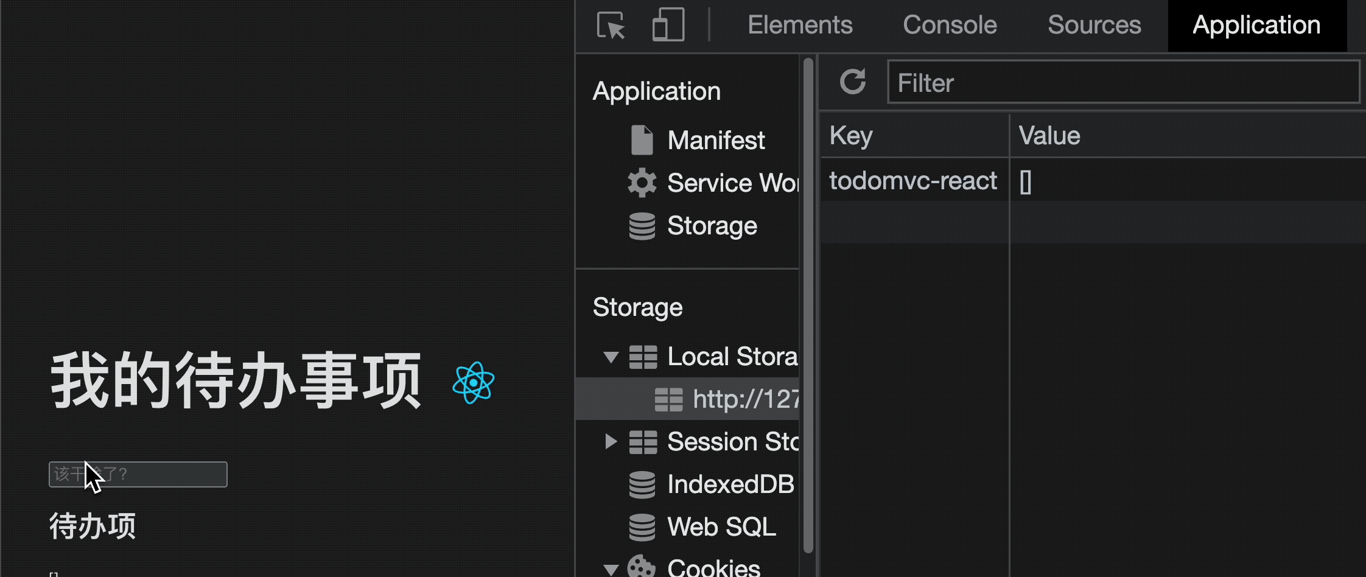
Task: Collapse the Cookies tree arrow
Action: tap(611, 570)
